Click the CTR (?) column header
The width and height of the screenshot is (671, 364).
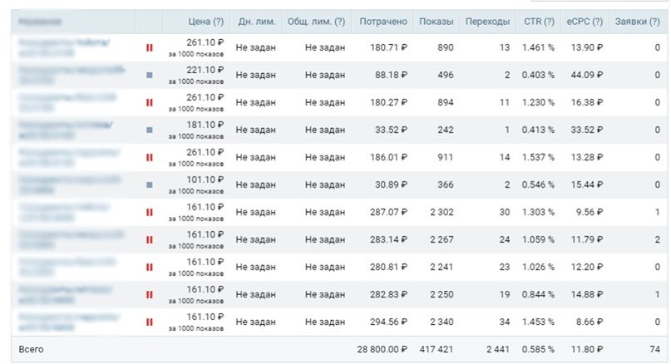coord(539,21)
